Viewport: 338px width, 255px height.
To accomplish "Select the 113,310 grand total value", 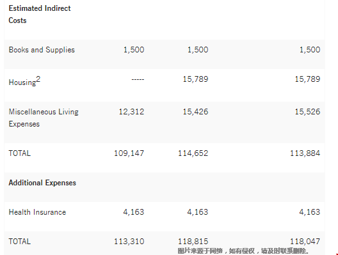I will click(129, 242).
